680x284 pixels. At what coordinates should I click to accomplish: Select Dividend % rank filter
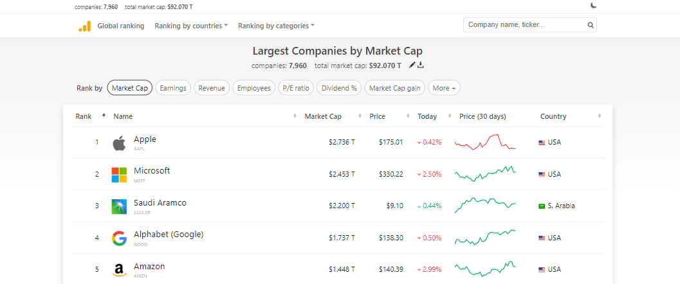339,88
